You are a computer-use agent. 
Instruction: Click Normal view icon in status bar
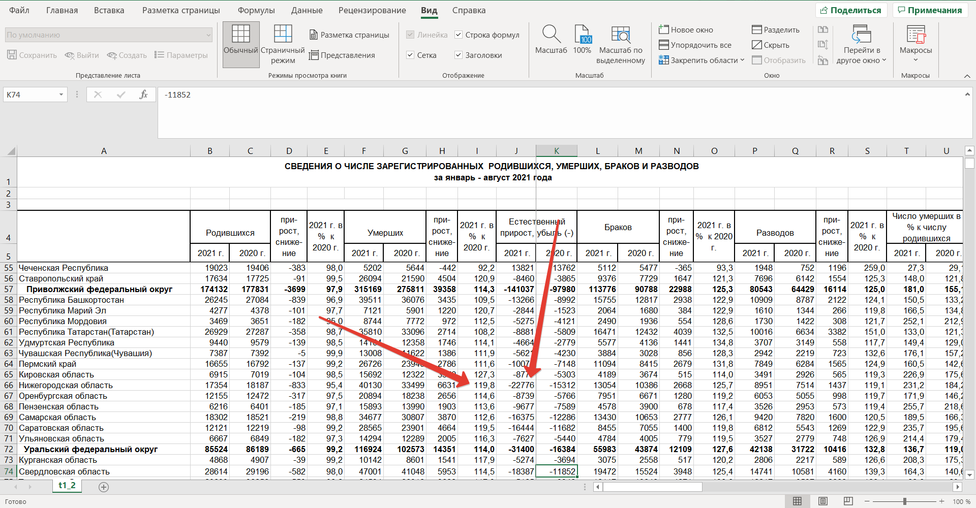point(797,501)
